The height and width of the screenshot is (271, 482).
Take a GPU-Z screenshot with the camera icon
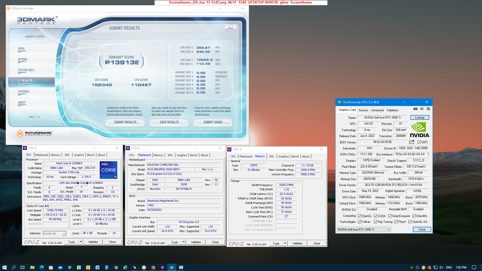click(415, 109)
